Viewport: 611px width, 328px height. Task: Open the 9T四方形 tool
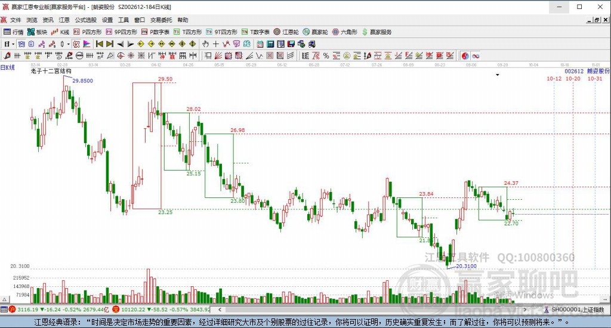pos(222,32)
